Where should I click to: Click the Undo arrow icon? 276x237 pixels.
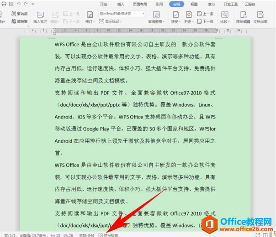pos(18,4)
